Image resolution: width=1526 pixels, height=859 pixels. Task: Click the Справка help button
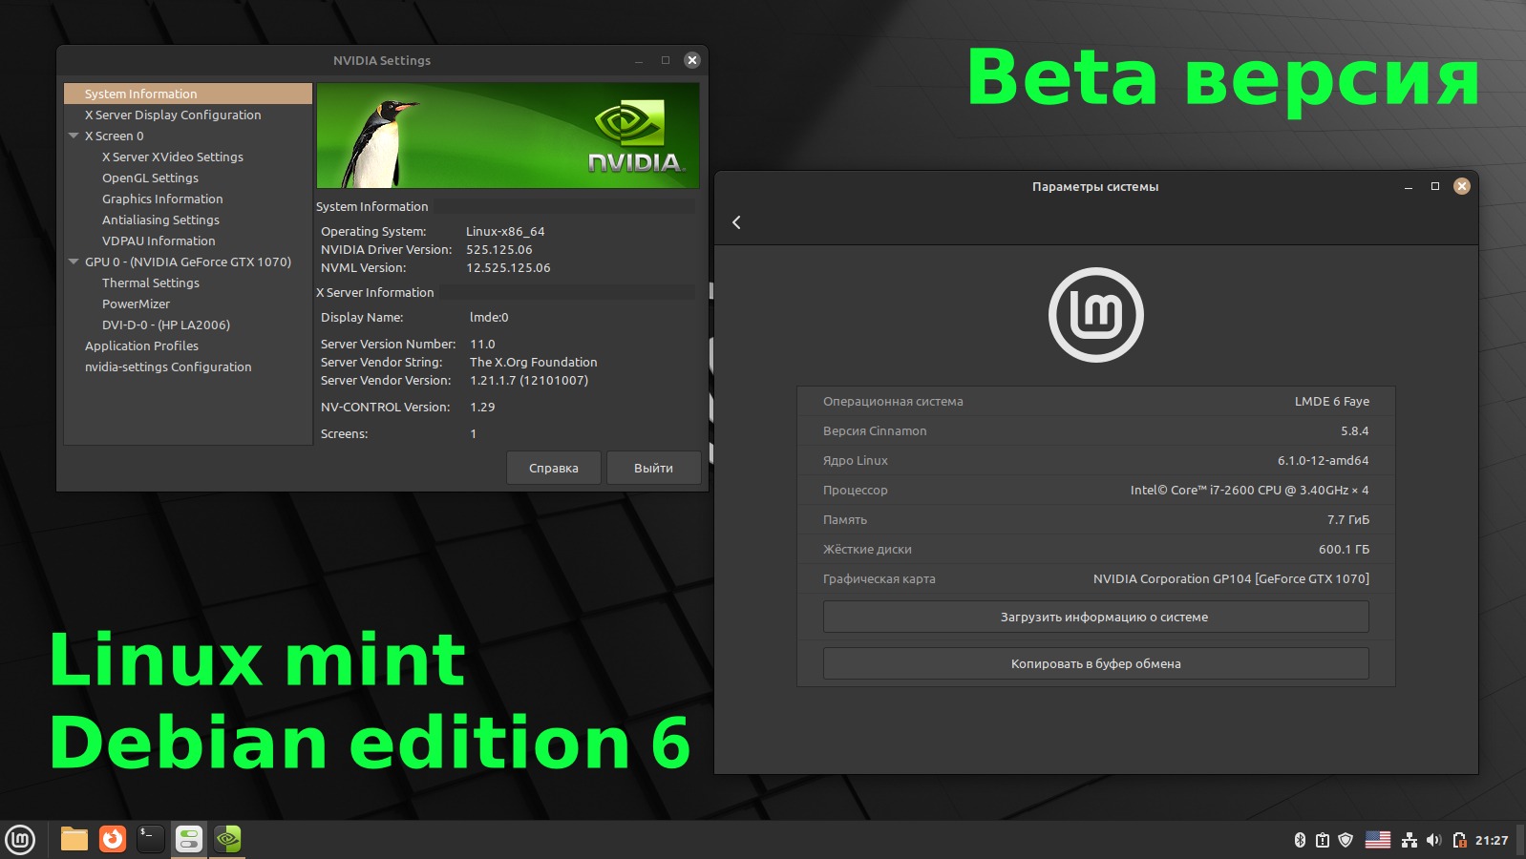pyautogui.click(x=554, y=468)
